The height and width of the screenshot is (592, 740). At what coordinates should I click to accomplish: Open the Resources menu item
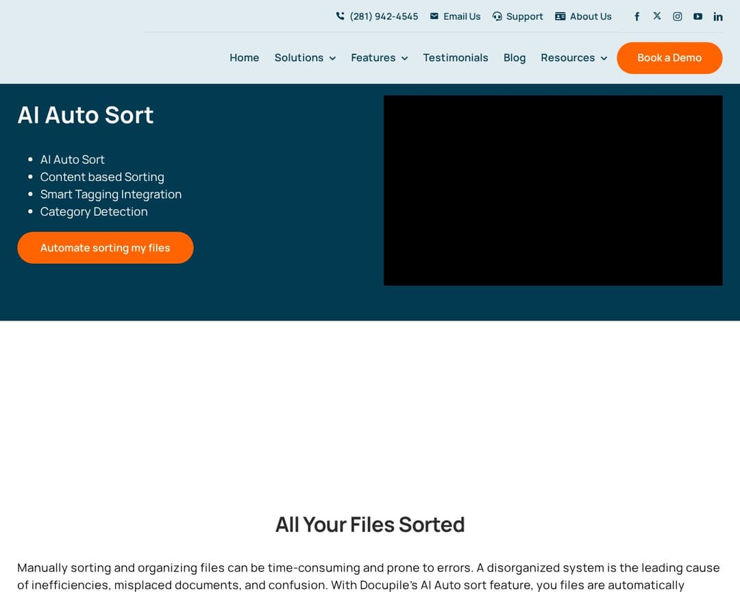click(x=568, y=58)
